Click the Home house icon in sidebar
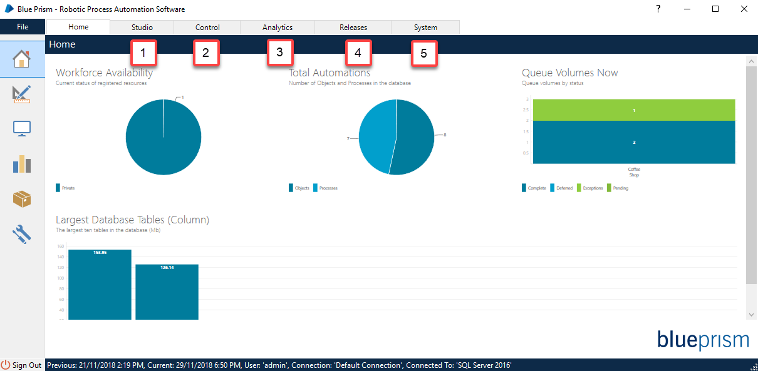The width and height of the screenshot is (758, 371). tap(22, 59)
